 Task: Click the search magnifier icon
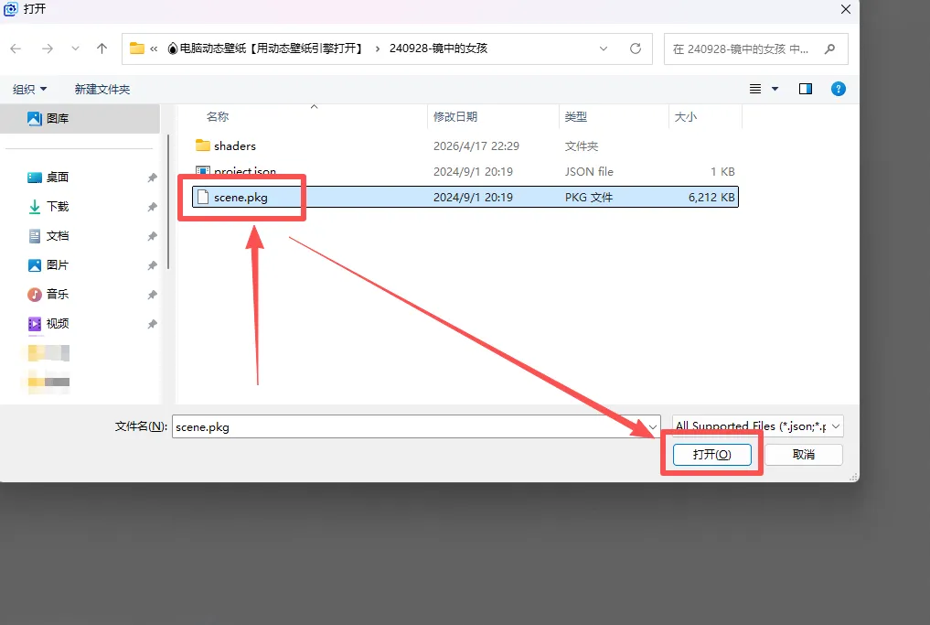(x=829, y=48)
